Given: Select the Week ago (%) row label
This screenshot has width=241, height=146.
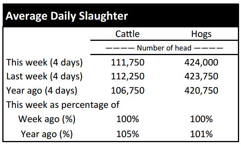Looking at the screenshot, I should point(47,119).
